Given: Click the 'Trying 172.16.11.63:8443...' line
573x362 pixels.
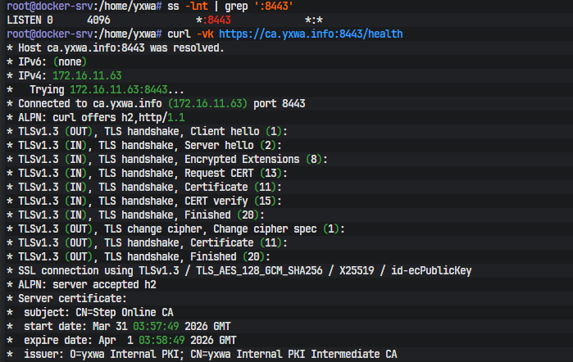Looking at the screenshot, I should [107, 89].
